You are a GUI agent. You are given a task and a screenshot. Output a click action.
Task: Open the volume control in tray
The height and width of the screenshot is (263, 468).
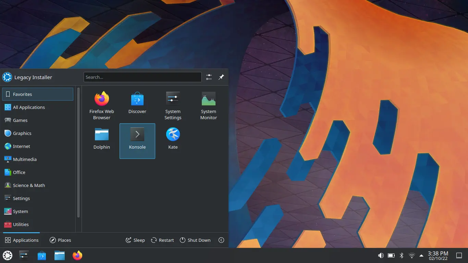pyautogui.click(x=381, y=255)
